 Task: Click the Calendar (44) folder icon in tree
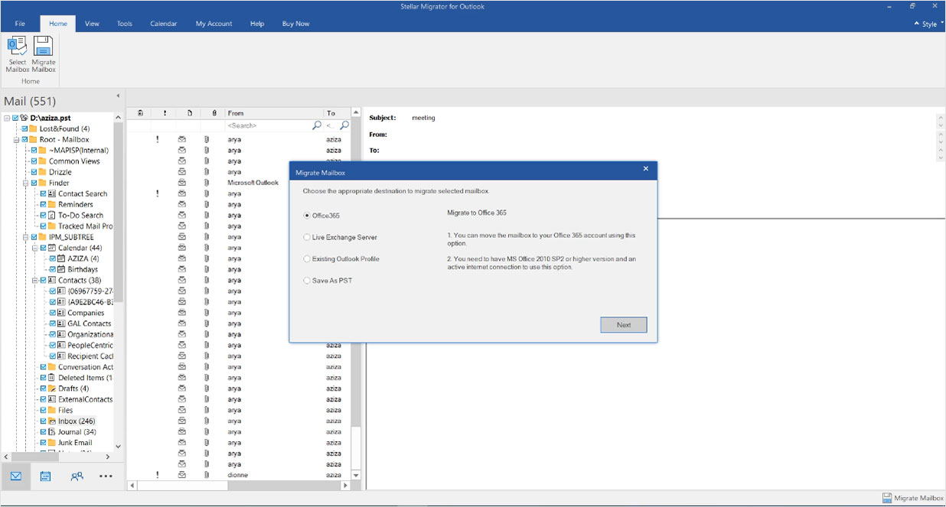point(52,248)
